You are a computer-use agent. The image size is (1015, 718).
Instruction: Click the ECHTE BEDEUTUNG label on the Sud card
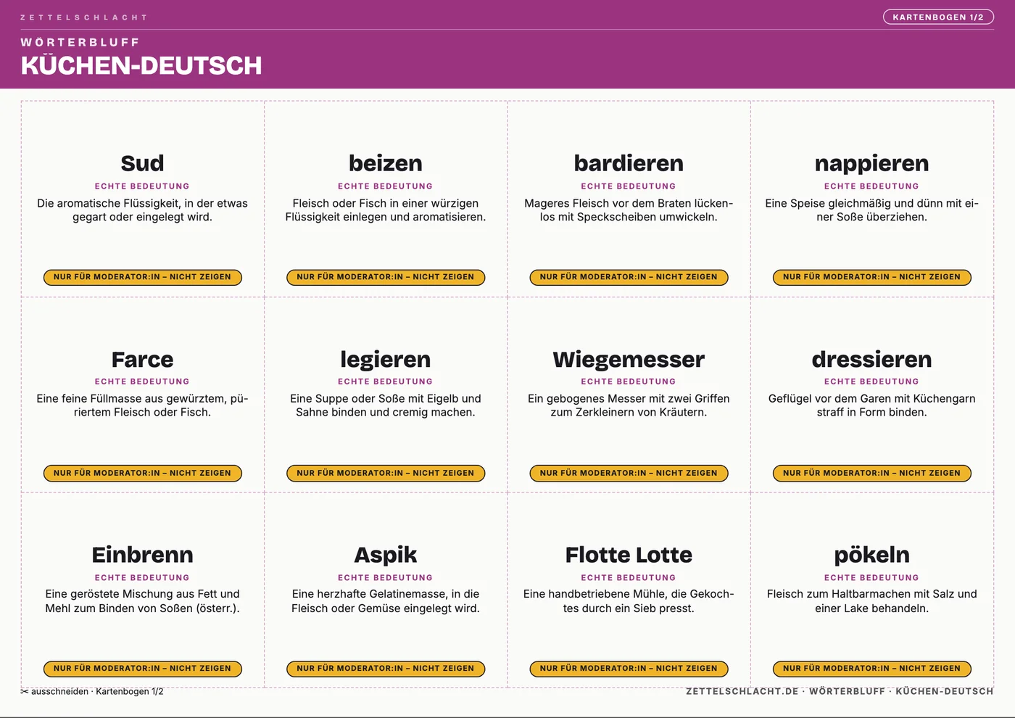(x=142, y=186)
